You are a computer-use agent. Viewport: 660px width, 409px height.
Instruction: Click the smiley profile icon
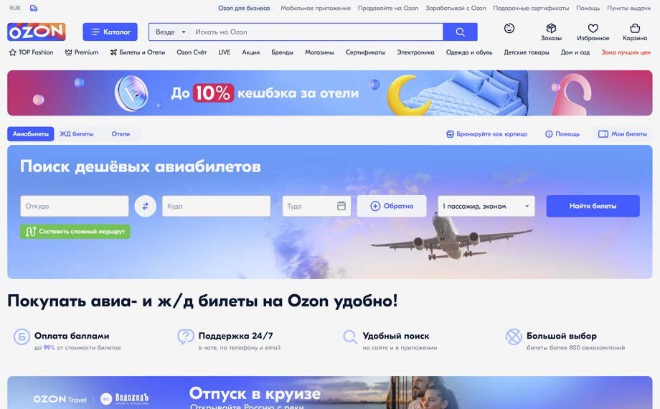[509, 28]
